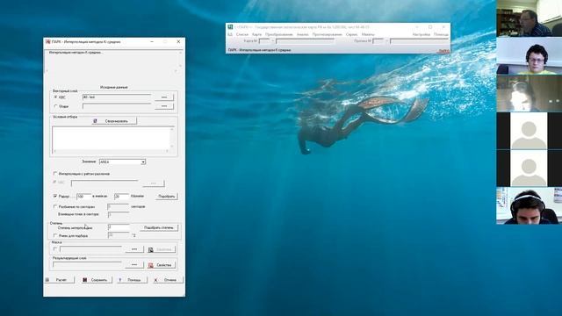This screenshot has height=316, width=562.
Task: Open the Преобразование menu in main window
Action: click(279, 34)
